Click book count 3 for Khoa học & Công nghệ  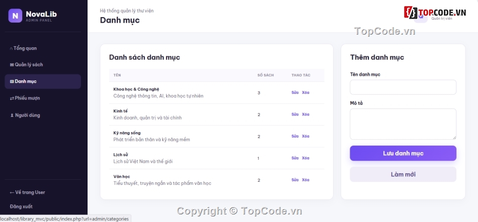pyautogui.click(x=259, y=93)
